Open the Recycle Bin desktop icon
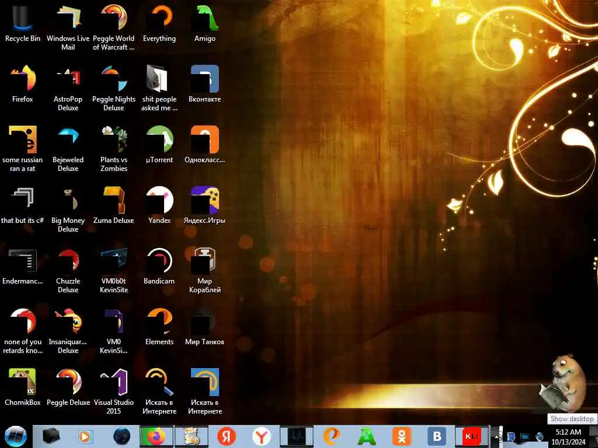 pyautogui.click(x=23, y=23)
